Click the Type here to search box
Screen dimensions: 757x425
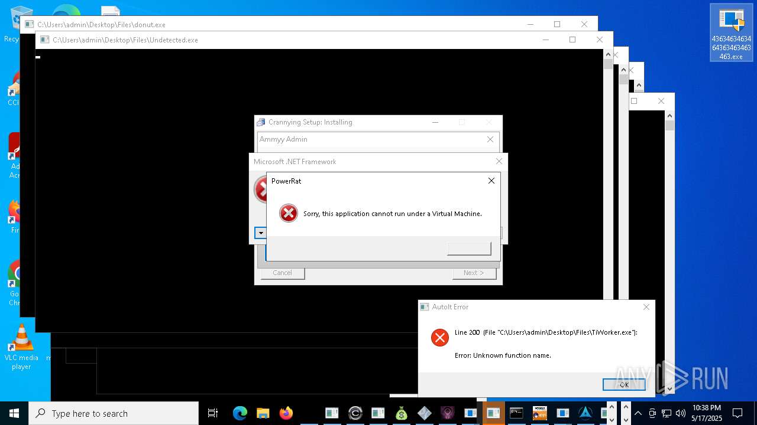(114, 413)
